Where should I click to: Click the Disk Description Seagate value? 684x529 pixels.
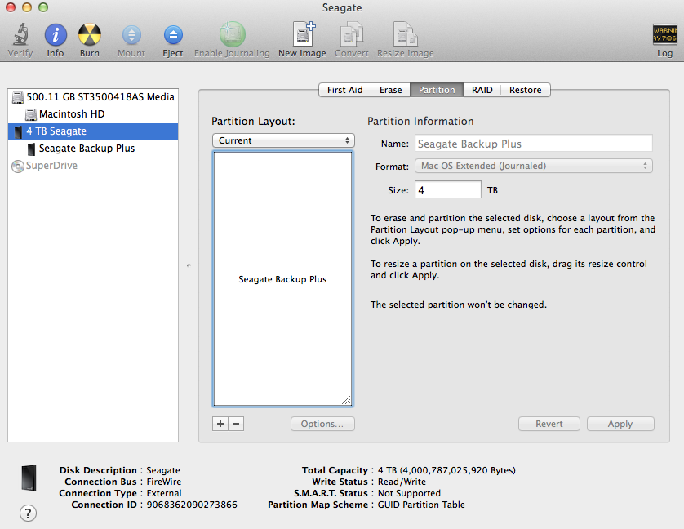tap(163, 470)
